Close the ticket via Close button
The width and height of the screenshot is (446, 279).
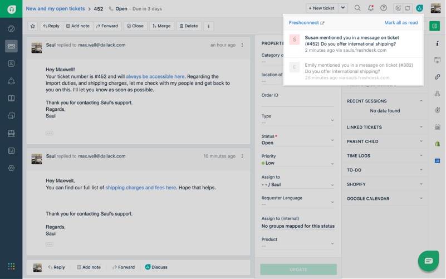point(135,26)
